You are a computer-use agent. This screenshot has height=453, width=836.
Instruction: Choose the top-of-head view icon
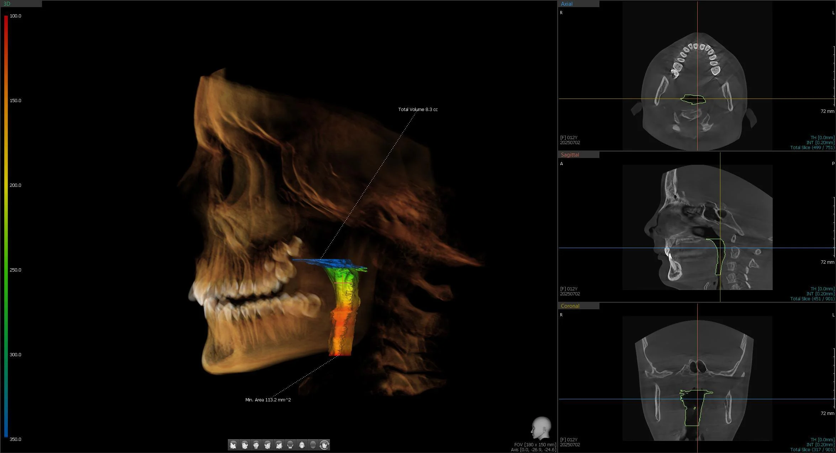[313, 445]
